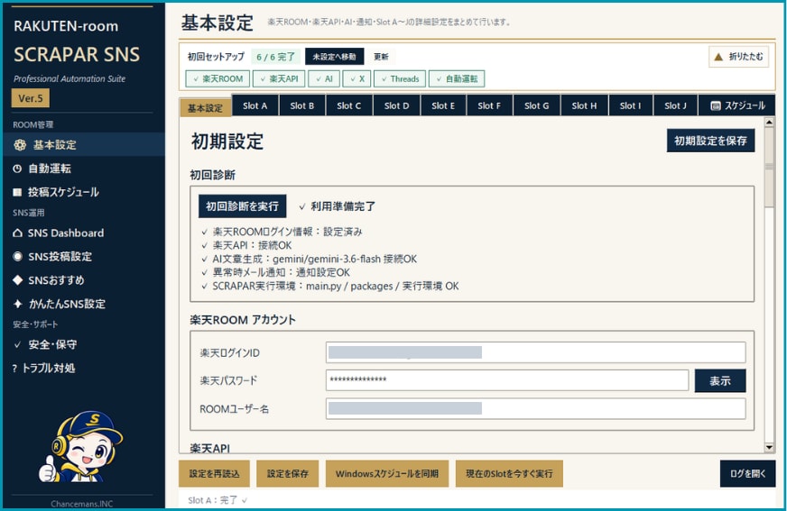Viewport: 787px width, 511px height.
Task: Click the circle icon next to SNS投稿設定
Action: (x=17, y=257)
